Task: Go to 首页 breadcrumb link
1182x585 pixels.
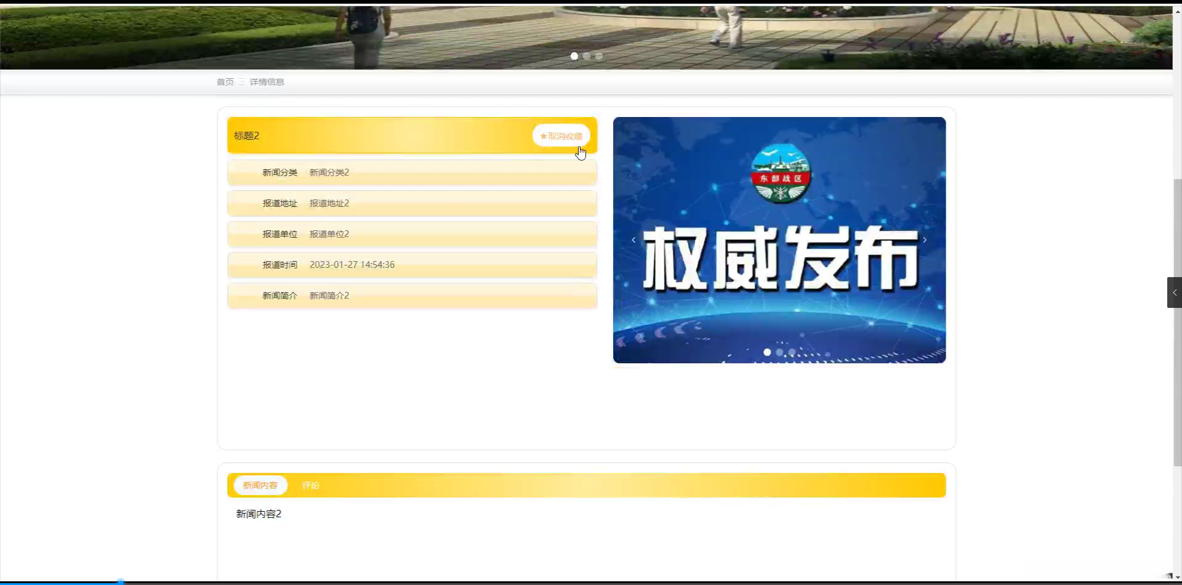Action: pos(225,82)
